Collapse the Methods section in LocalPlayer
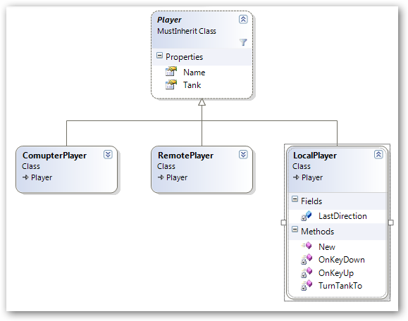 click(x=295, y=229)
